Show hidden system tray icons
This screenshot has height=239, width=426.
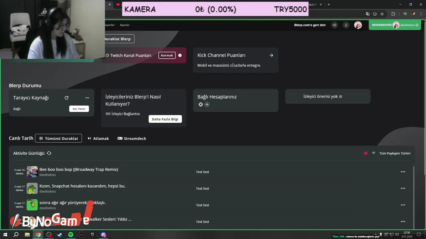click(376, 235)
